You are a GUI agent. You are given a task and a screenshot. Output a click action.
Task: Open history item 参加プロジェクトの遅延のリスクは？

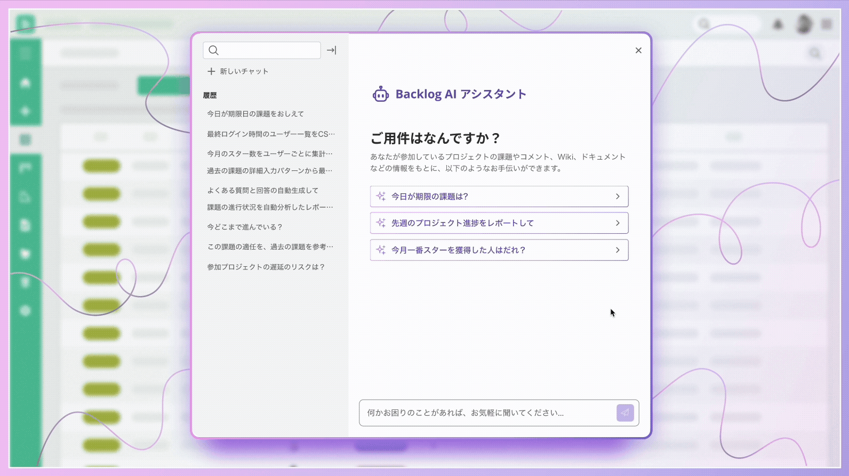click(266, 267)
